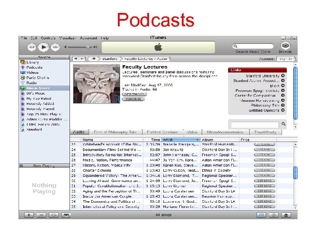
Task: Switch to the Best of Philosophy Talk tab
Action: click(115, 132)
